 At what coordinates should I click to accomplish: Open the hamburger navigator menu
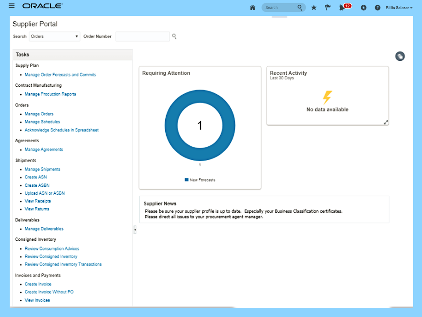click(x=11, y=6)
